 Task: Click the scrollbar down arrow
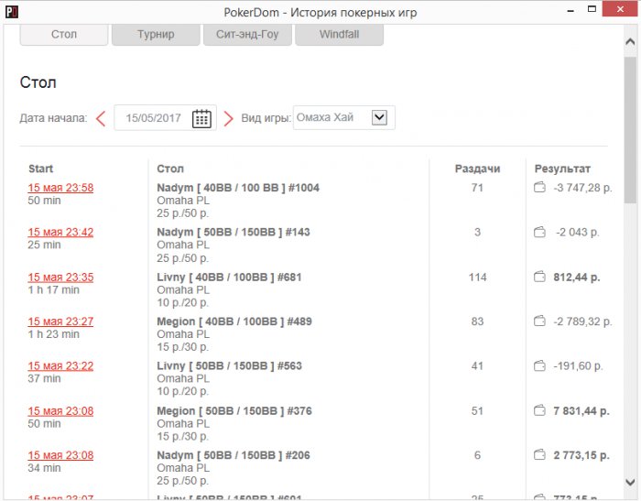coord(630,483)
